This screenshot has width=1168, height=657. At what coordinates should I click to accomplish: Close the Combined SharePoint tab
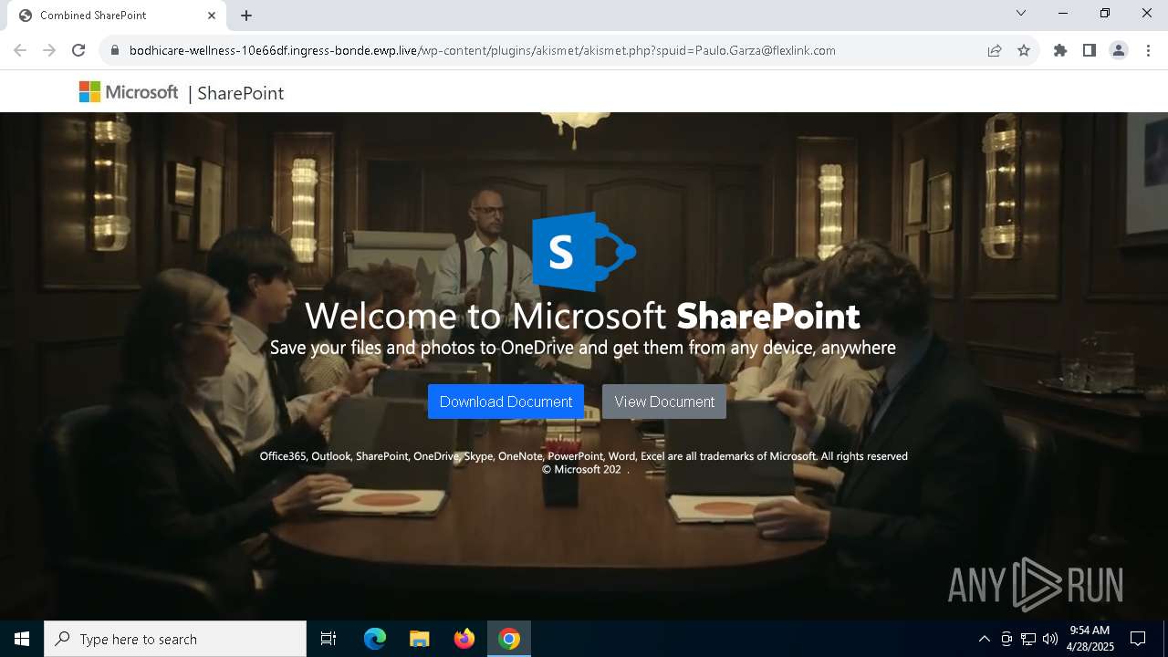pos(212,16)
